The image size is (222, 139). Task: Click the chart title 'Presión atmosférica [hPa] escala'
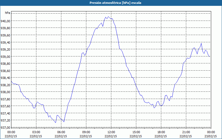(x=115, y=3)
